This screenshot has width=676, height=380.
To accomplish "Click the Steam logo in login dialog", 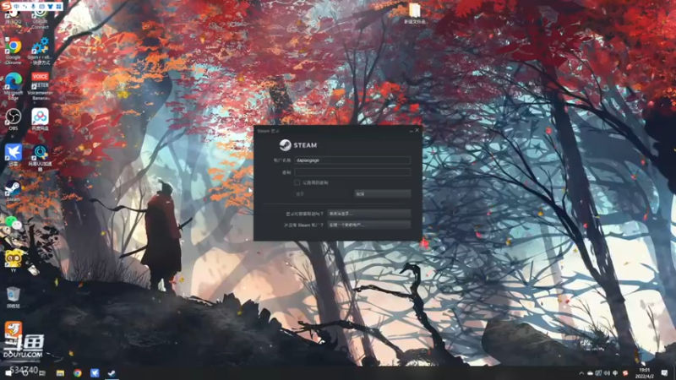I will coord(298,145).
